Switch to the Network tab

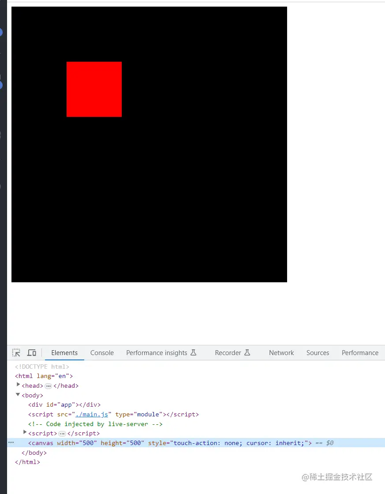[281, 353]
